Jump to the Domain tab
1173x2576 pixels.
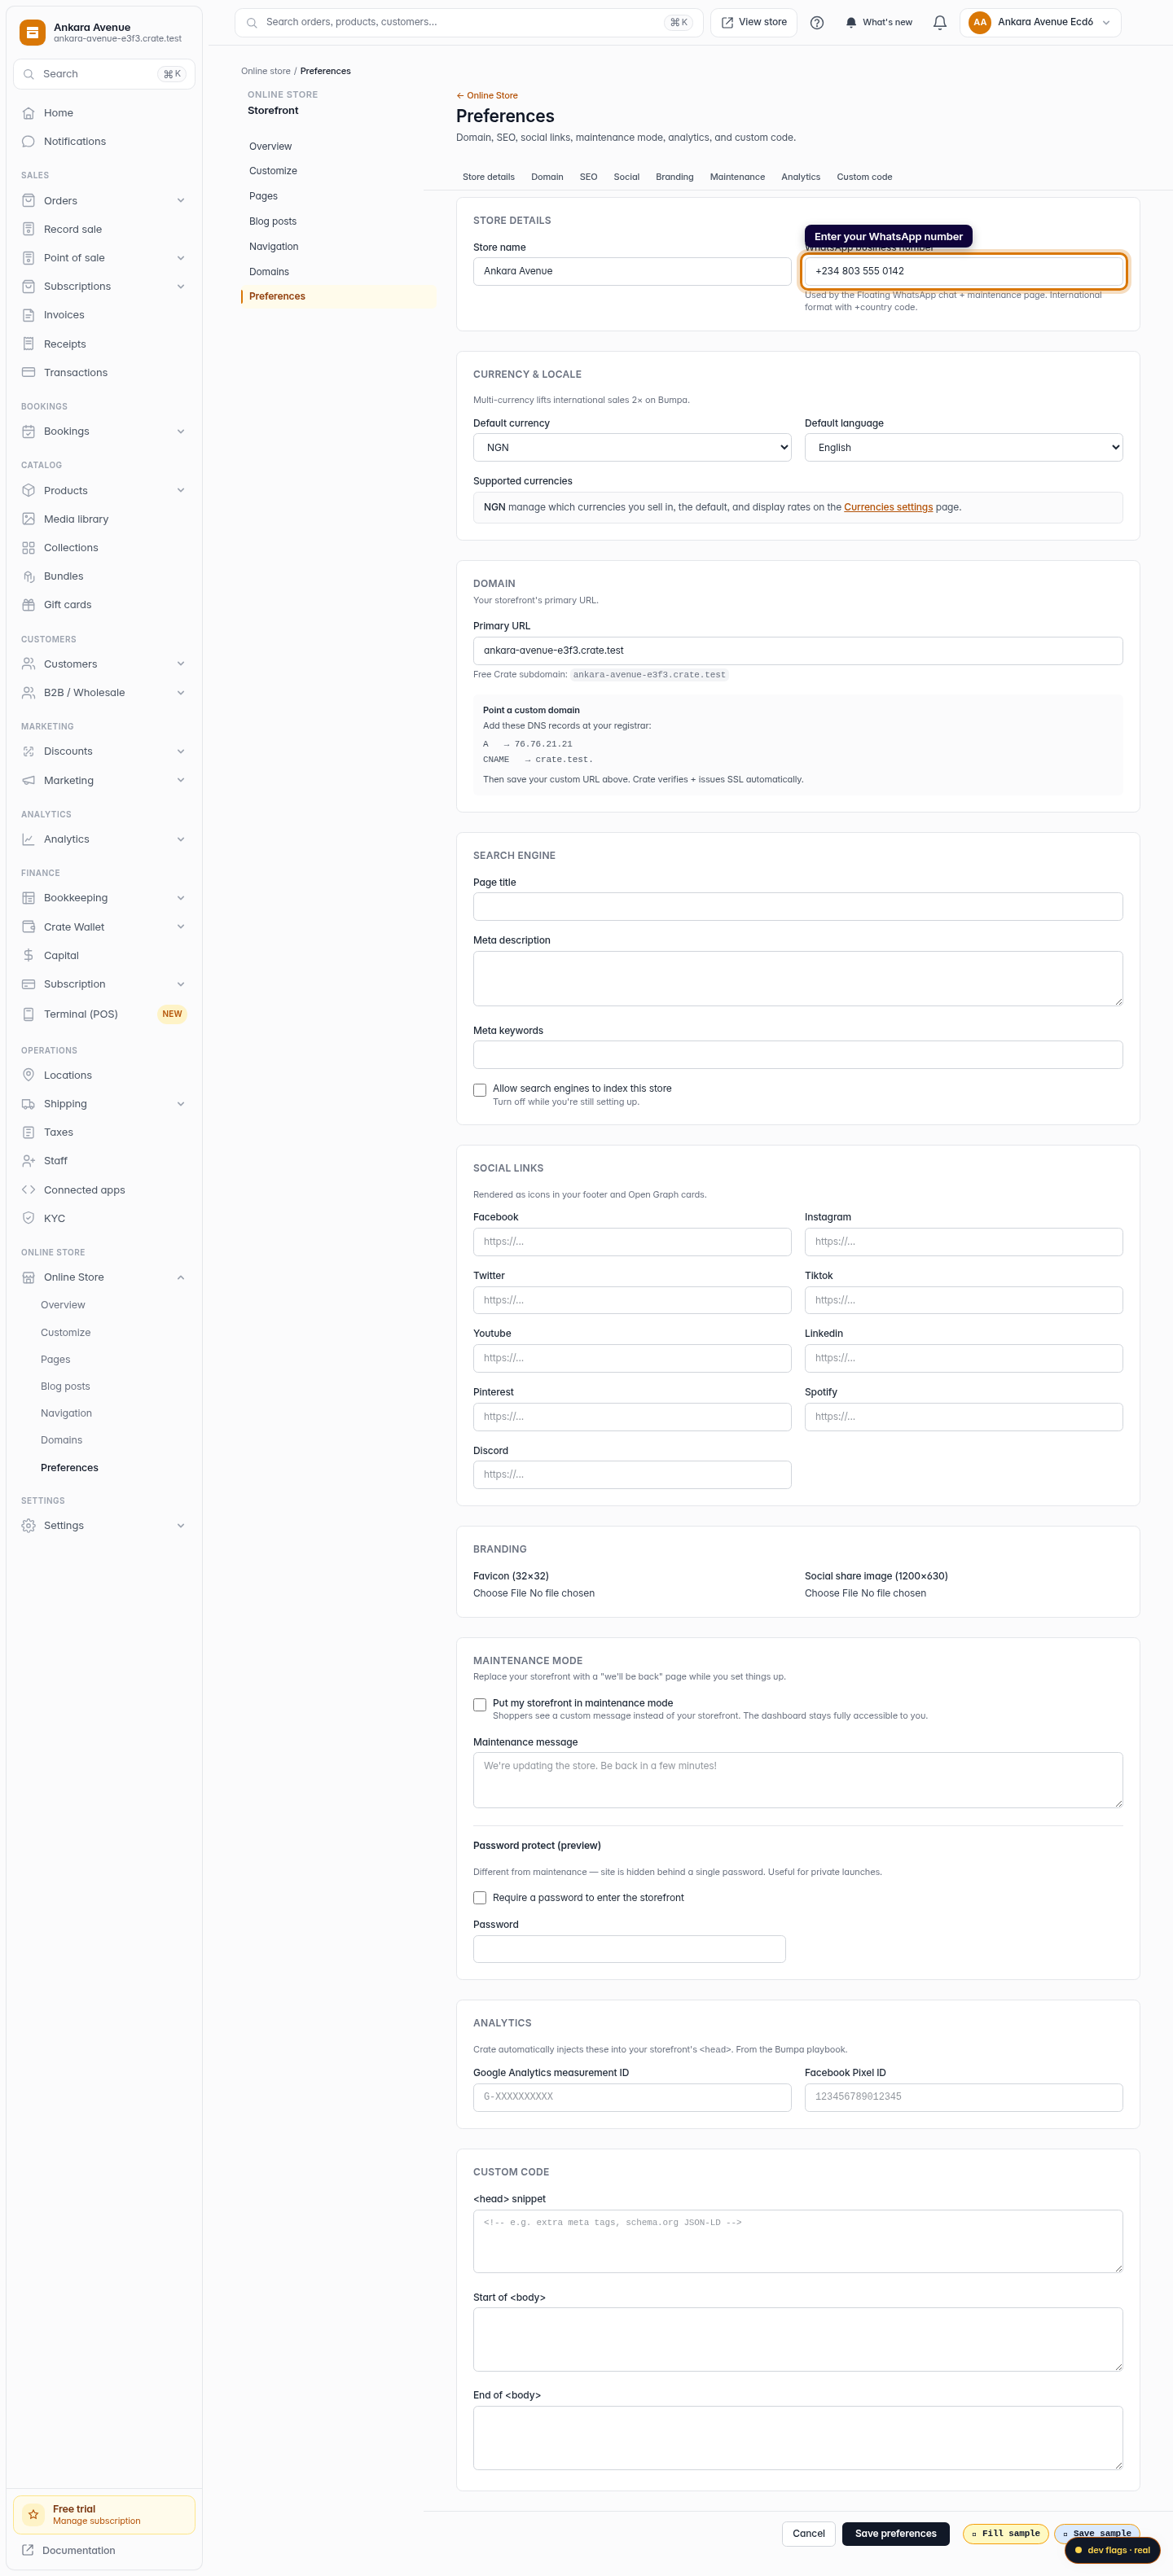[547, 177]
